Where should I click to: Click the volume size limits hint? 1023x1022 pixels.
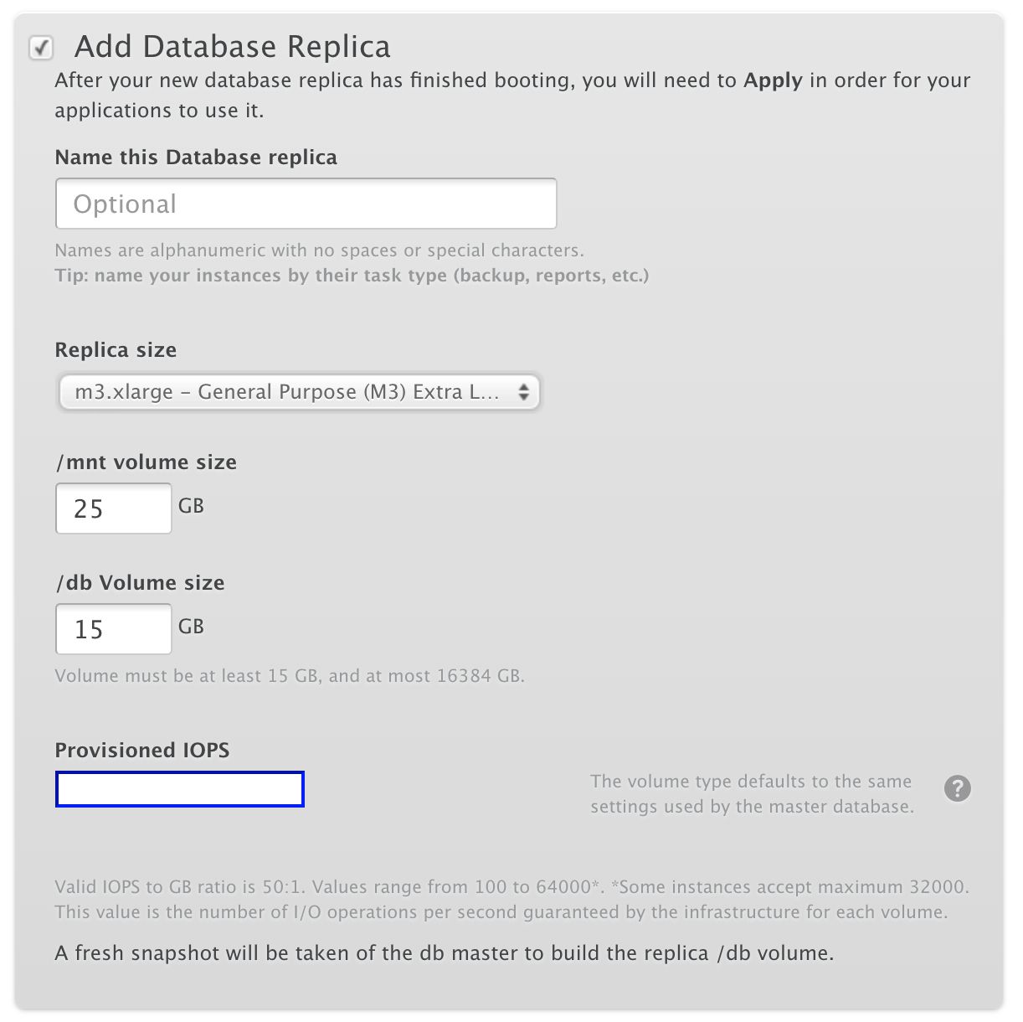pos(290,676)
